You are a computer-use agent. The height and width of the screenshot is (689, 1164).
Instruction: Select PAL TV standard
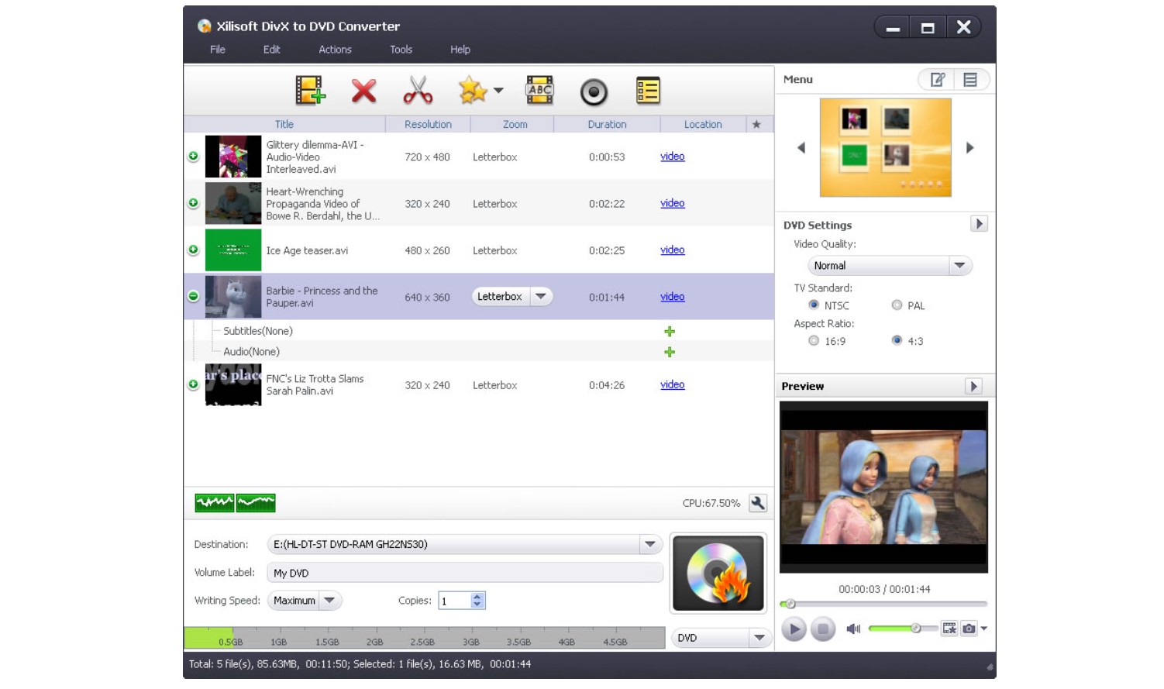pyautogui.click(x=897, y=305)
